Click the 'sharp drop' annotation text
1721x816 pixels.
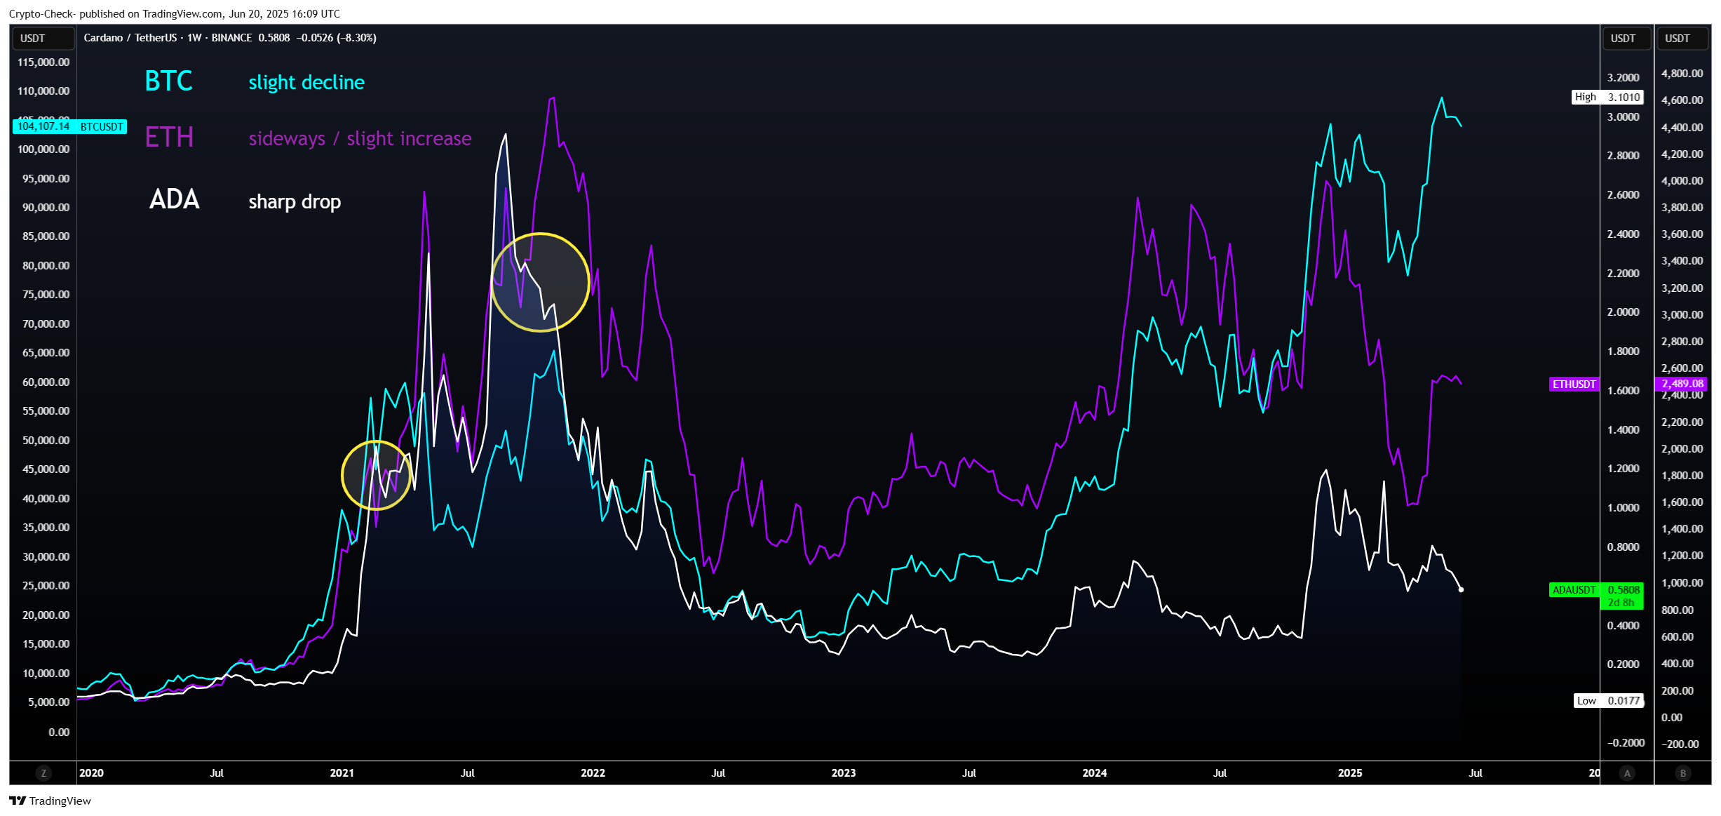click(295, 201)
